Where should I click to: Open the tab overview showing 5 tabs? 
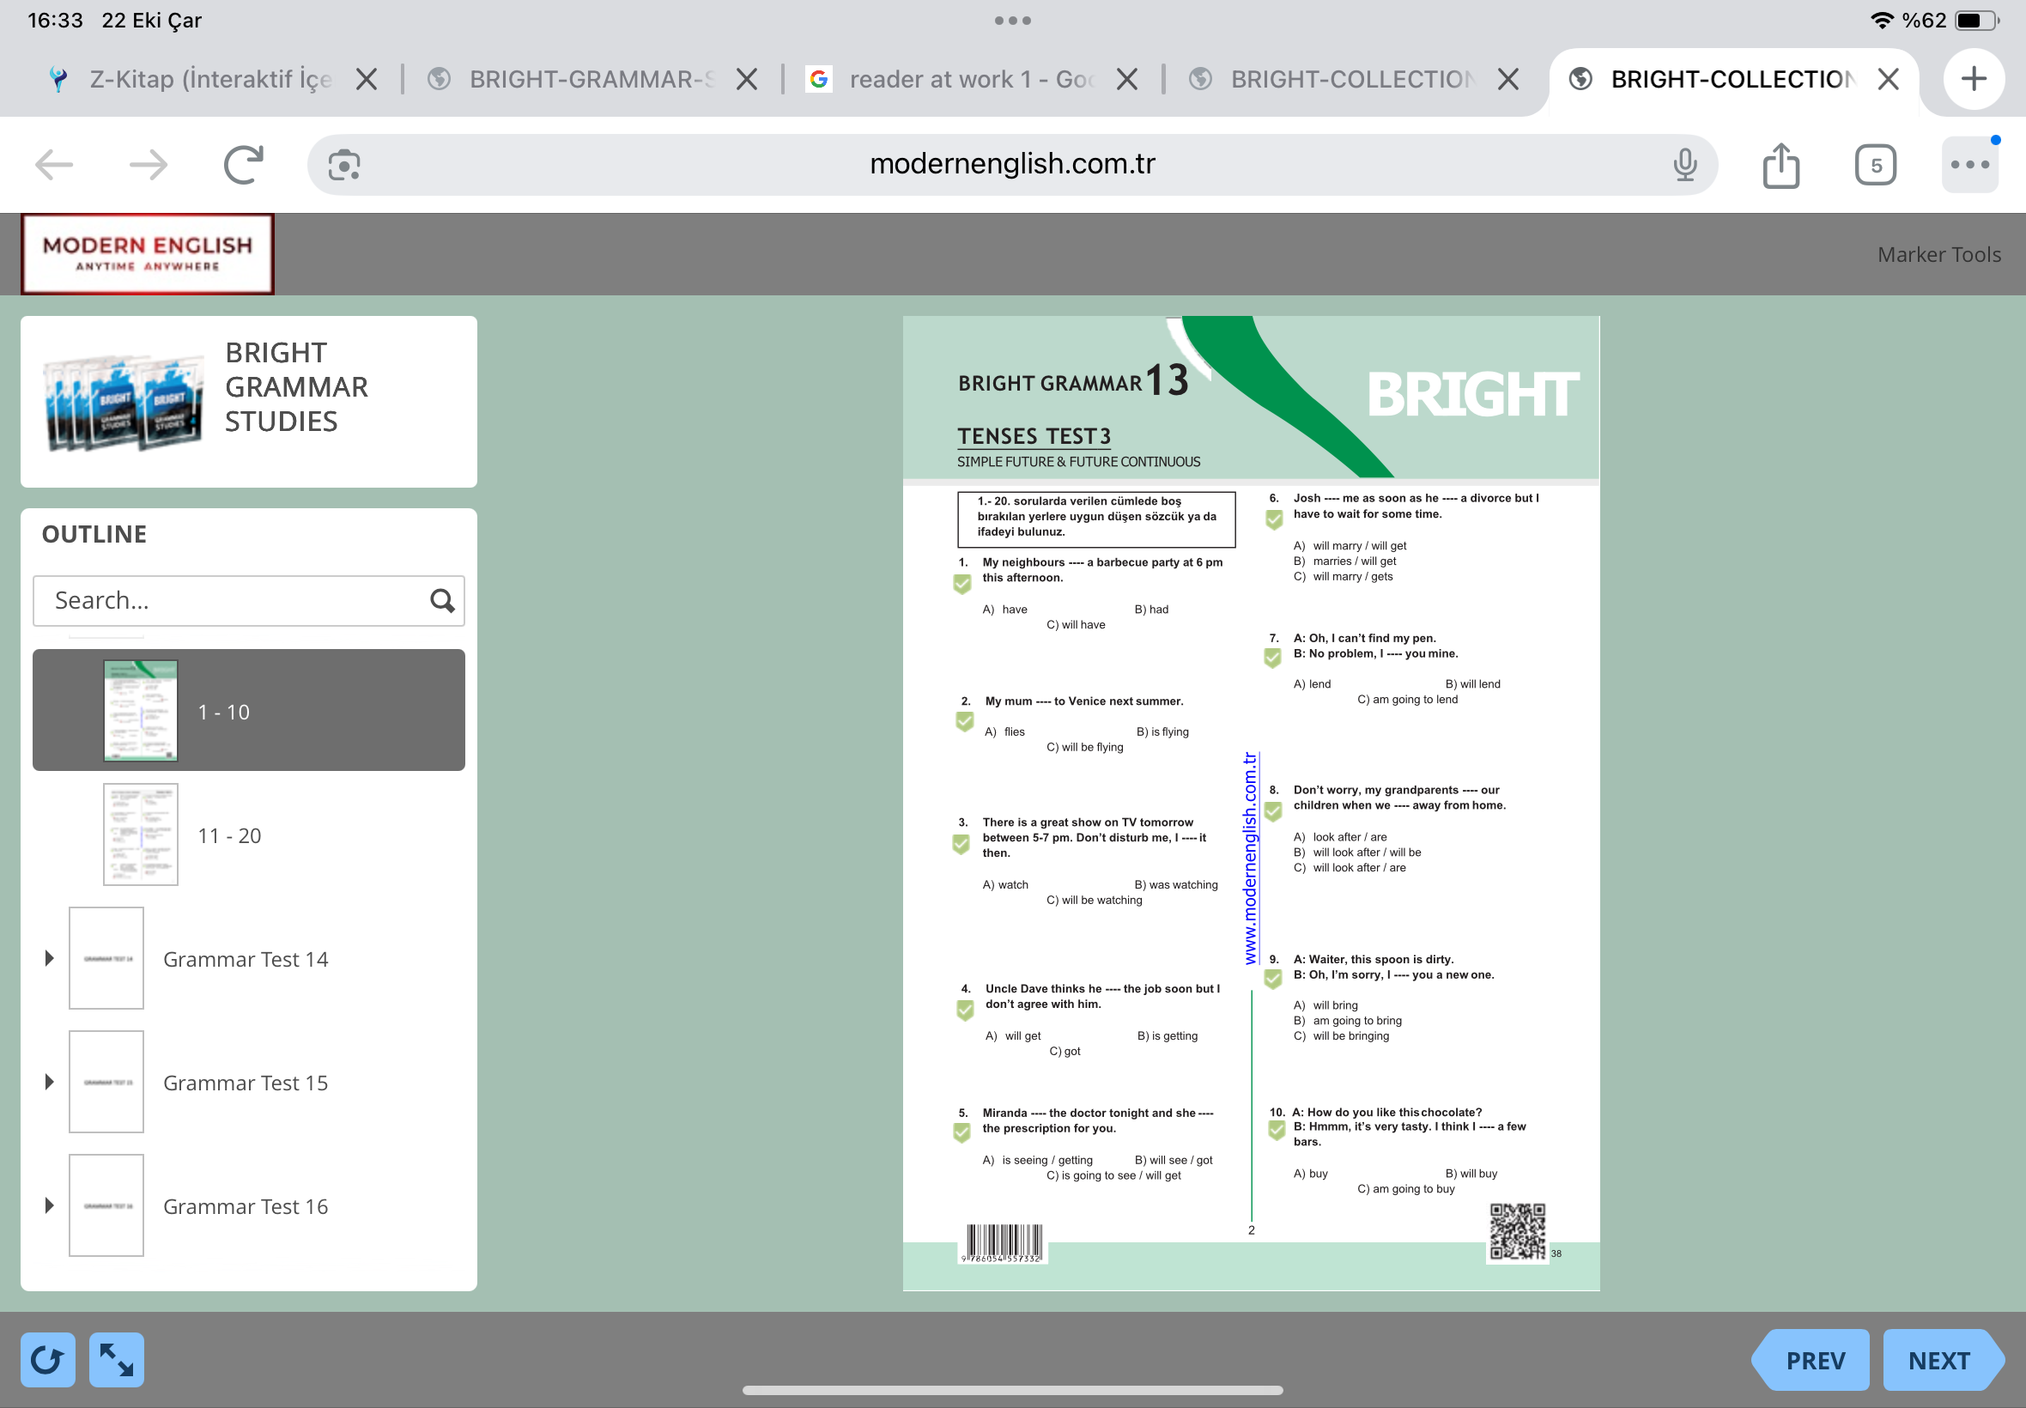(1874, 165)
